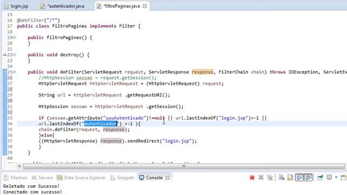This screenshot has width=347, height=195.
Task: Switch to the login.jsp editor tab
Action: pos(20,6)
